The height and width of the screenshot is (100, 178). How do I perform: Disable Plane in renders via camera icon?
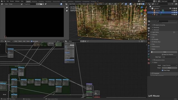pyautogui.click(x=176, y=12)
